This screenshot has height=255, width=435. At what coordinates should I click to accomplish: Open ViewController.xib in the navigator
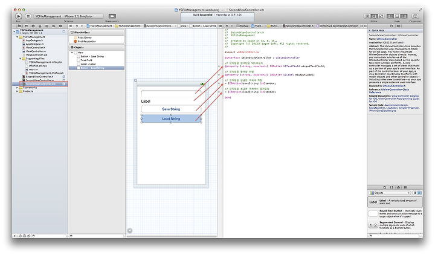36,55
